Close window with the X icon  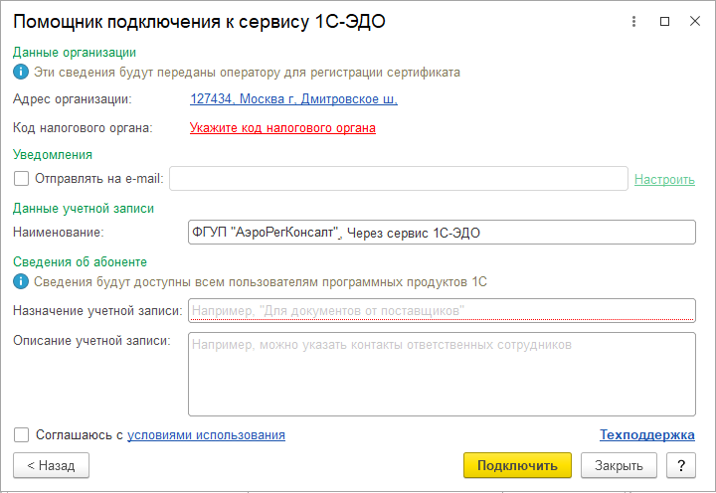[695, 22]
